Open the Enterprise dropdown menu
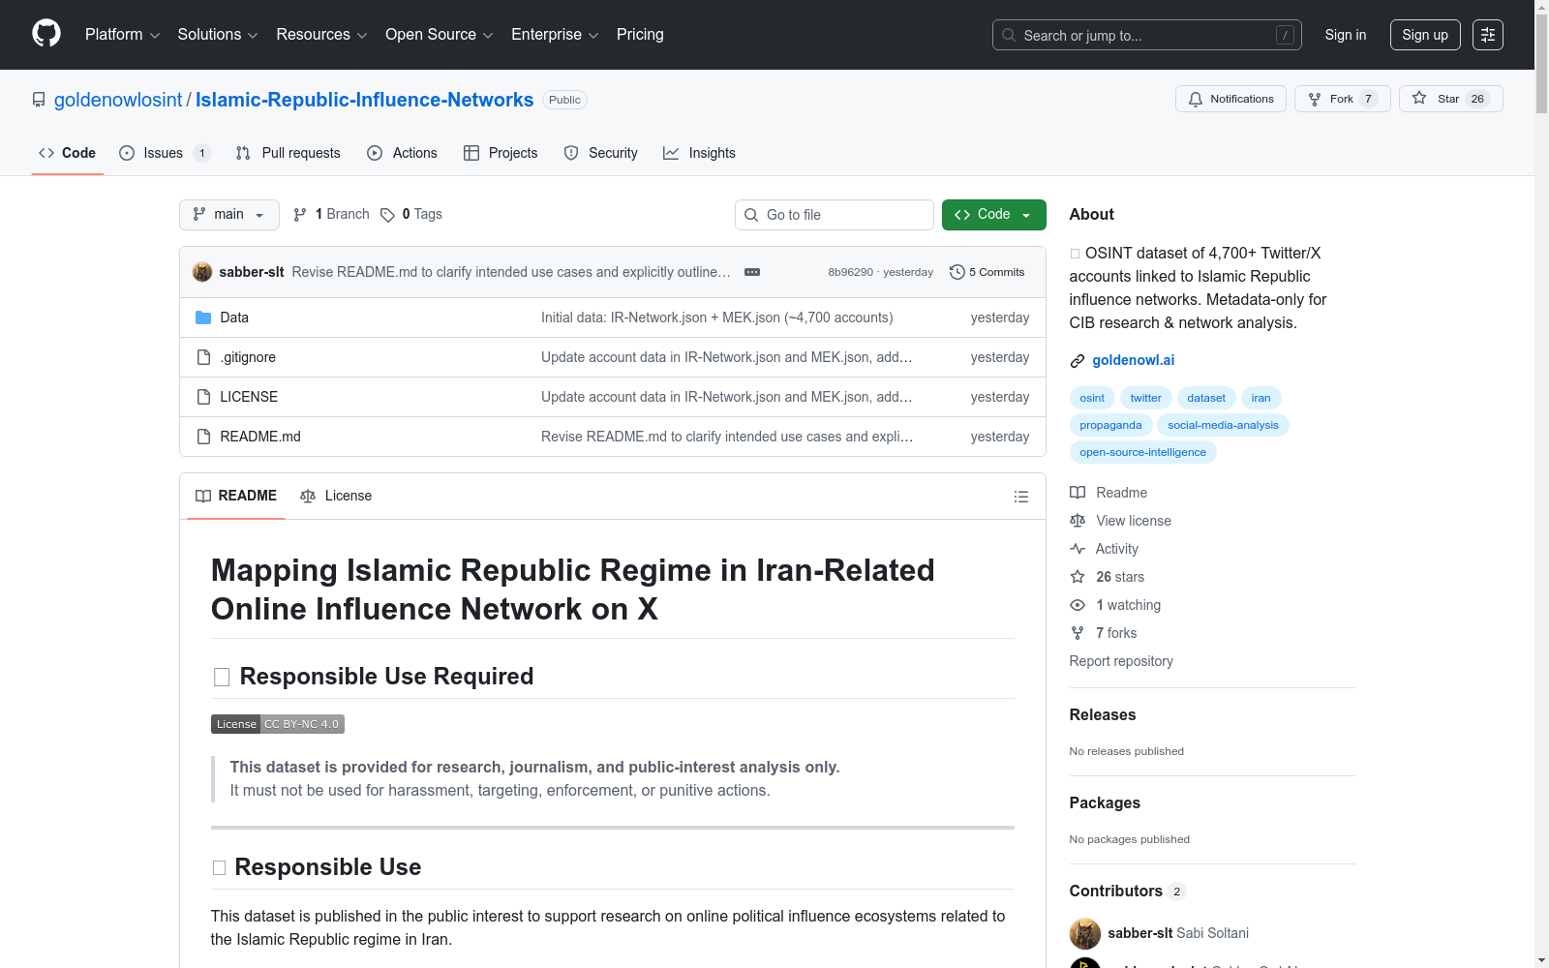 click(x=555, y=35)
